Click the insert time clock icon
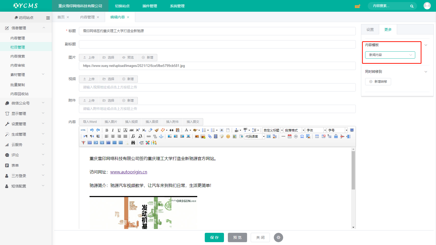This screenshot has width=436, height=245. 296,136
